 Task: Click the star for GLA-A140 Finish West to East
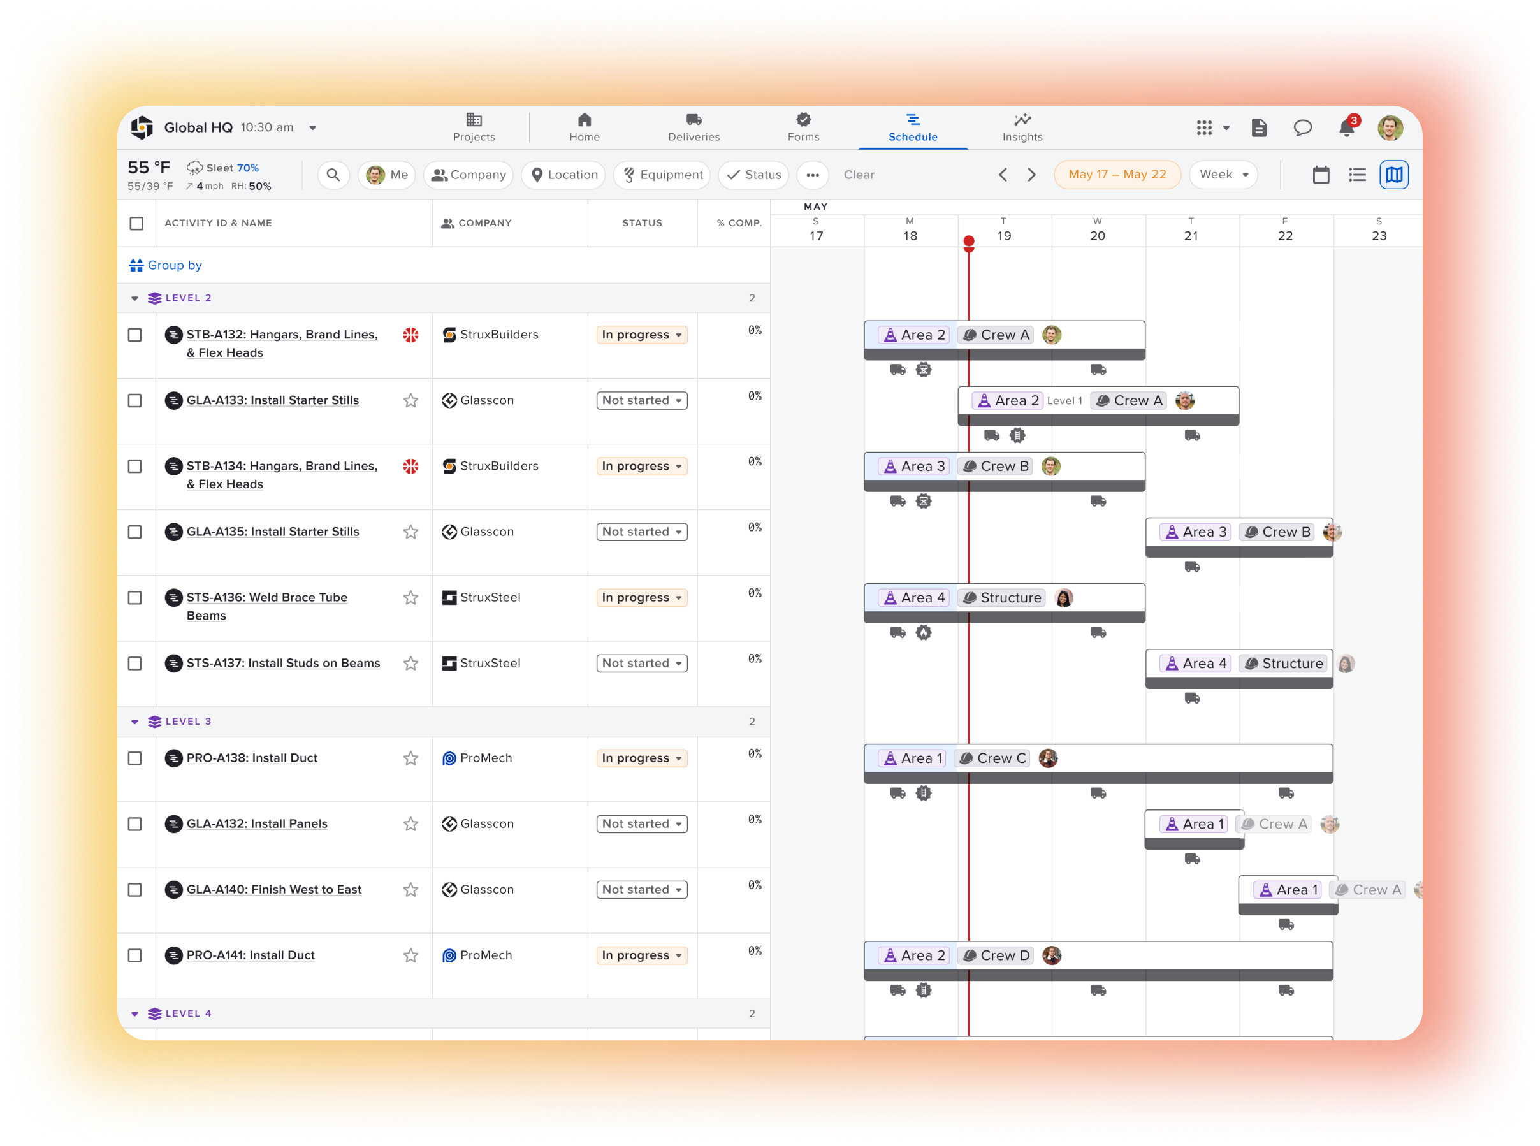click(x=410, y=889)
